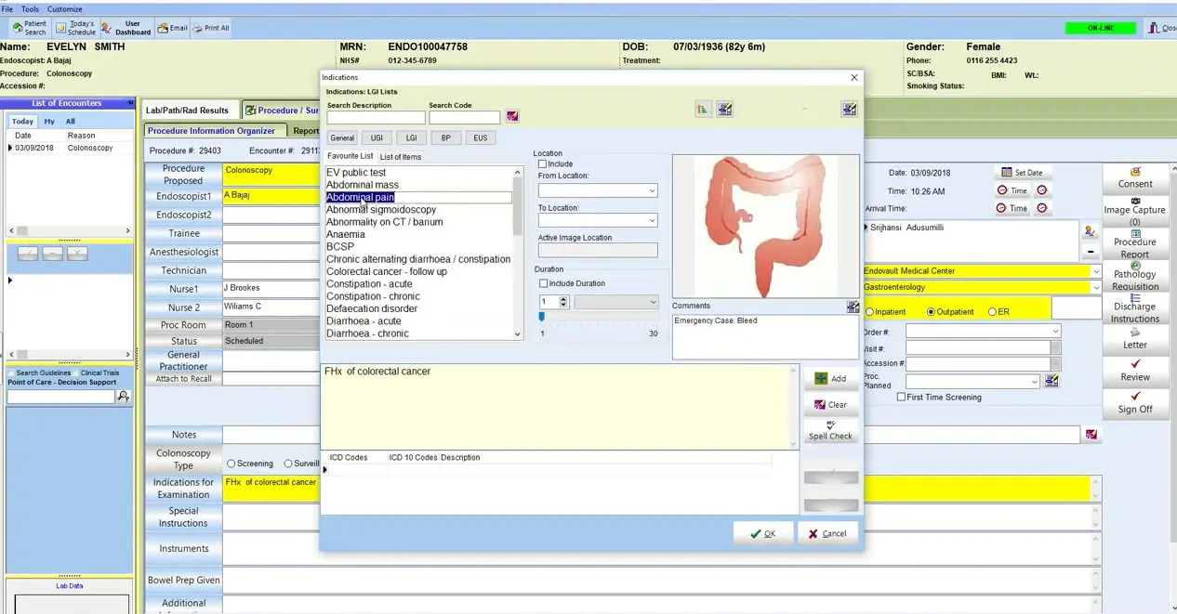Screen dimensions: 1177x614
Task: Open Today's Schedule
Action: [75, 27]
